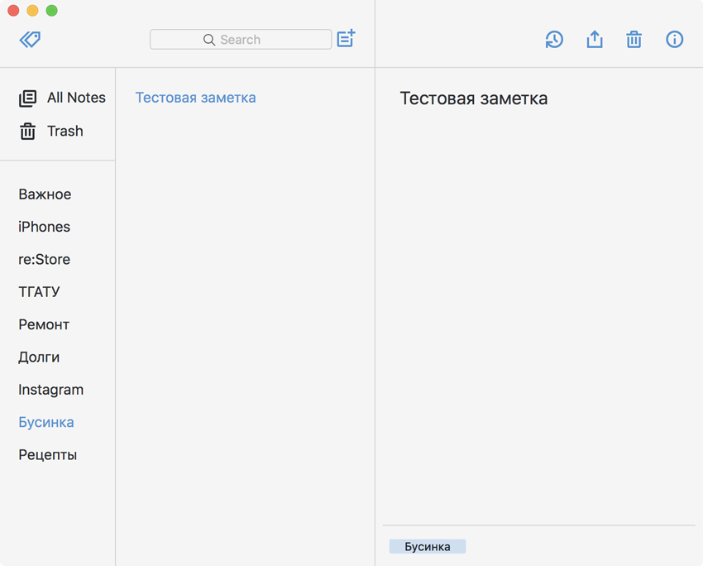
Task: Click the Search field
Action: [241, 39]
